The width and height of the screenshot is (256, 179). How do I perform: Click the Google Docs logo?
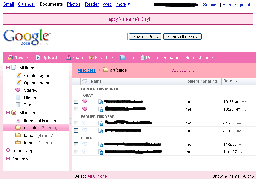pyautogui.click(x=27, y=37)
